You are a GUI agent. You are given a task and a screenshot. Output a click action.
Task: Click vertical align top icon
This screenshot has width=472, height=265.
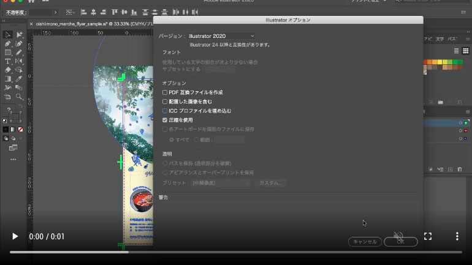pyautogui.click(x=114, y=12)
